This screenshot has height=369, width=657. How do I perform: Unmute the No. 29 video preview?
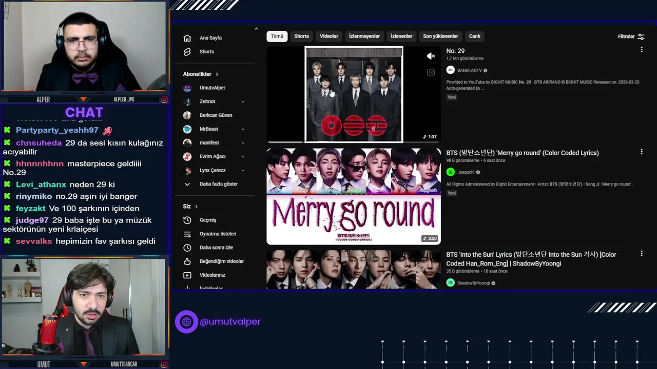pyautogui.click(x=431, y=56)
